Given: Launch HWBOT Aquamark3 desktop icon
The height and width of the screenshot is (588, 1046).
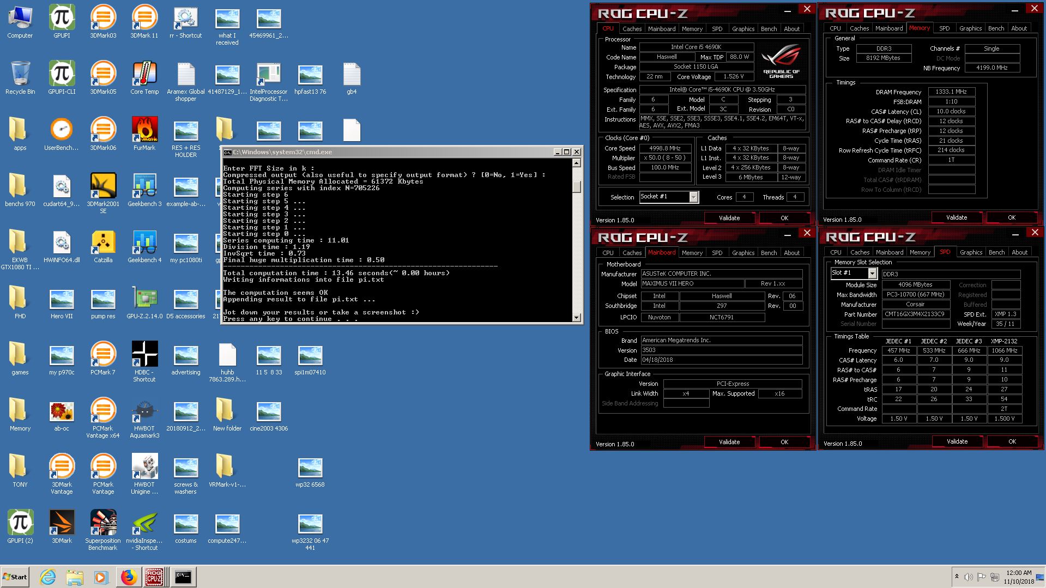Looking at the screenshot, I should (144, 418).
